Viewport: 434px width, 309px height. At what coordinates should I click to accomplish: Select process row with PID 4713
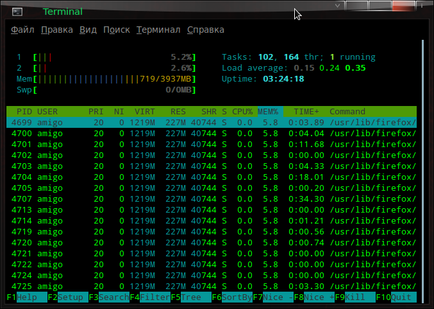coord(212,209)
